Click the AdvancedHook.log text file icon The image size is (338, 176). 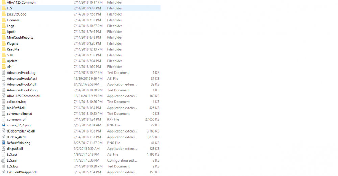[x=3, y=72]
